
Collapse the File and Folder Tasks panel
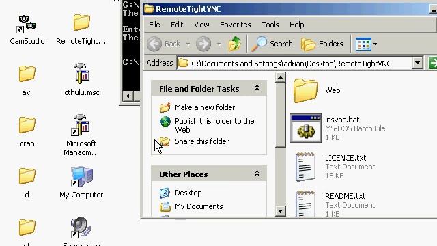pyautogui.click(x=257, y=88)
